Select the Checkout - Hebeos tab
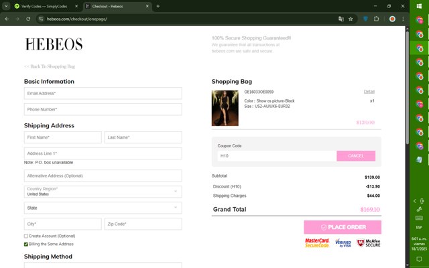The width and height of the screenshot is (429, 268). point(115,6)
